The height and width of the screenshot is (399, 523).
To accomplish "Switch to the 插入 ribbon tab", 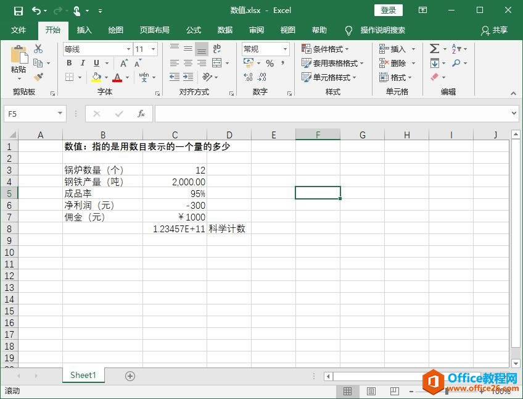I will [x=84, y=30].
